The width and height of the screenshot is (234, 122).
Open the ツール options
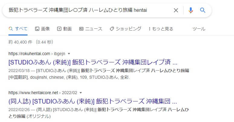click(199, 29)
